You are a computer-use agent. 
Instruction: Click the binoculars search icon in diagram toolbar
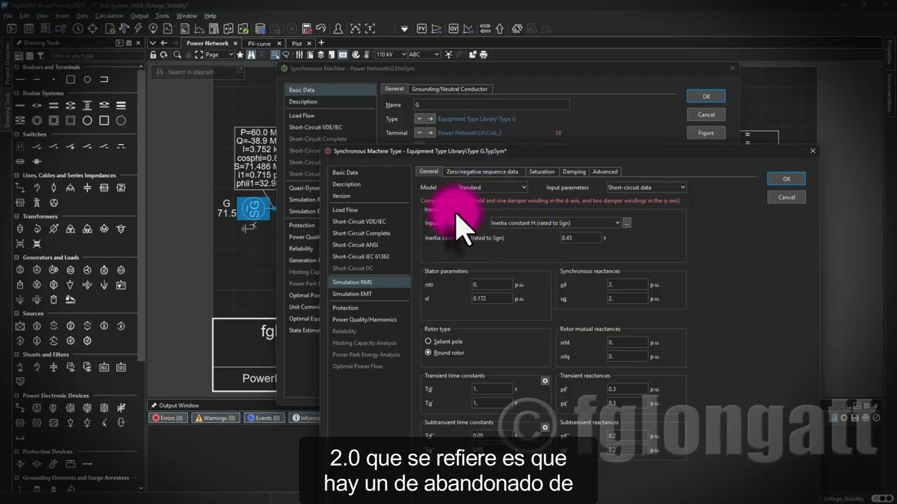(251, 55)
